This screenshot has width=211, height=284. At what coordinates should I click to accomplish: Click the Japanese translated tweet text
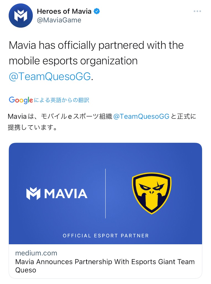(102, 122)
